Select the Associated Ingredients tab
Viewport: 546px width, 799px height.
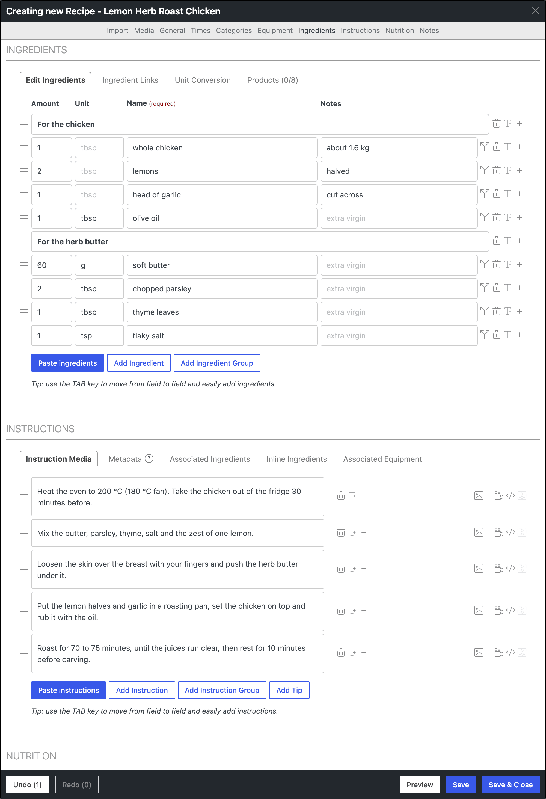210,459
